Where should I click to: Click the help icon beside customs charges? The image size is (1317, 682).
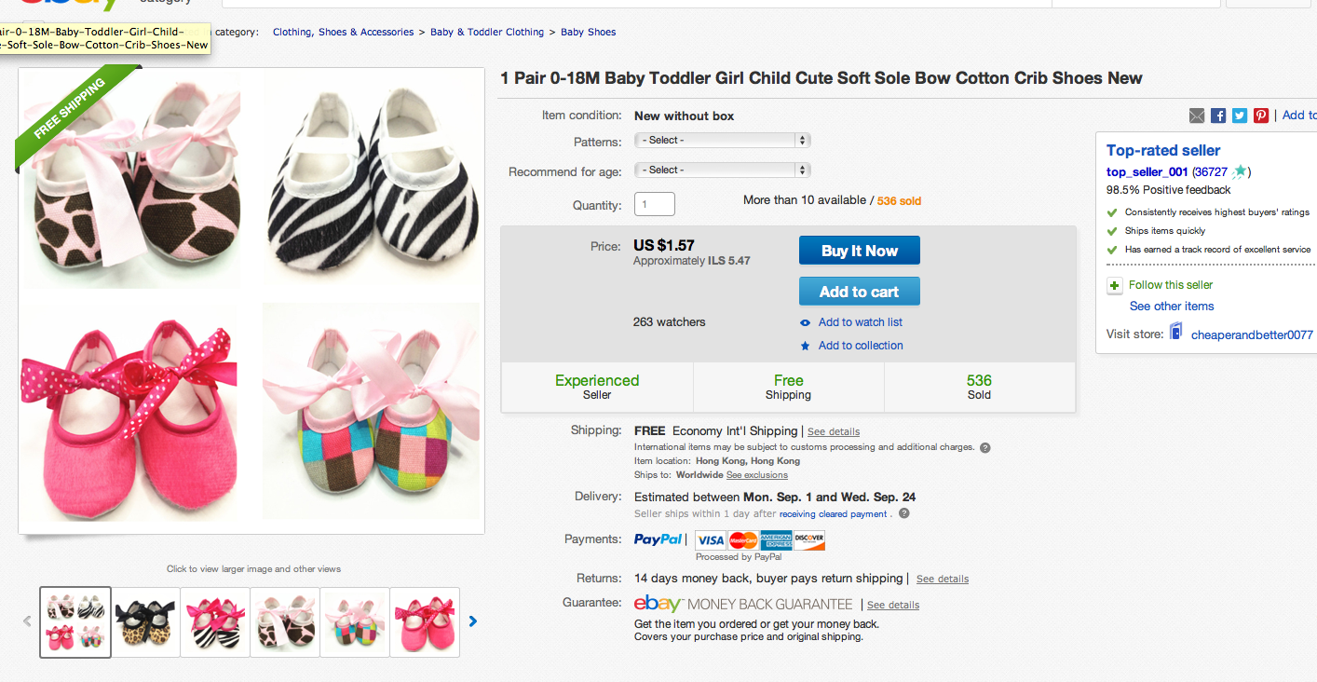985,447
